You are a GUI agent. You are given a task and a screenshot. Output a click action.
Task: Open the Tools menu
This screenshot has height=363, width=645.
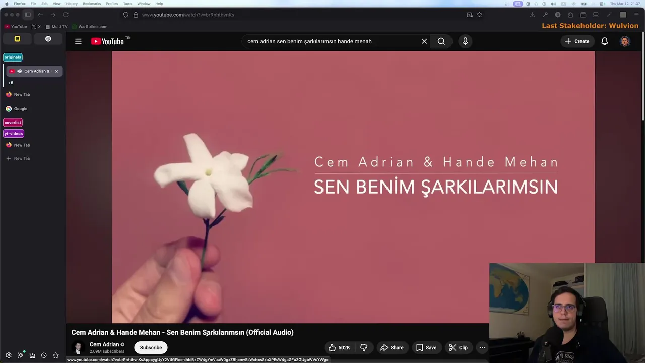128,4
